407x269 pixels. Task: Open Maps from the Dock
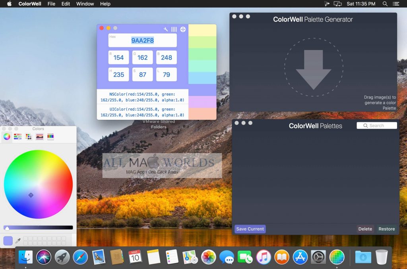click(x=190, y=257)
